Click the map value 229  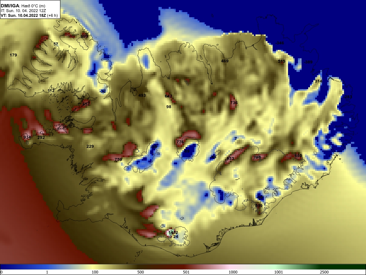point(90,146)
